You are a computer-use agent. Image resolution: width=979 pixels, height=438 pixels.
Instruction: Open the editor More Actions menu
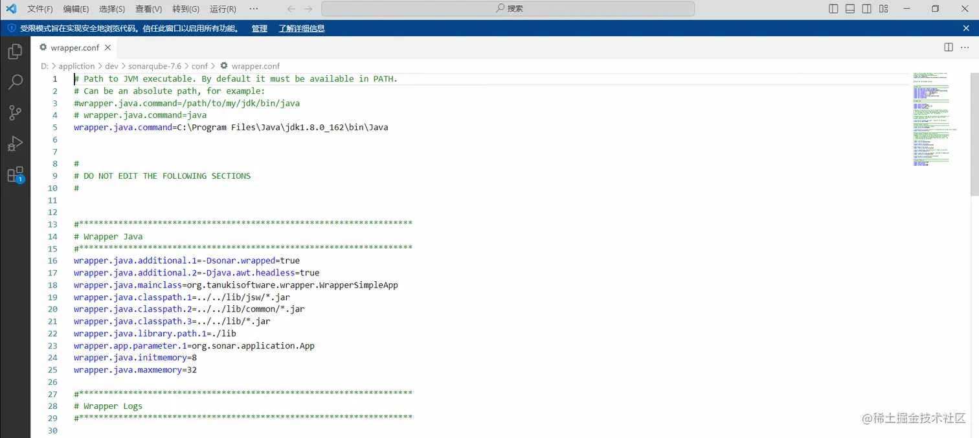[x=964, y=47]
